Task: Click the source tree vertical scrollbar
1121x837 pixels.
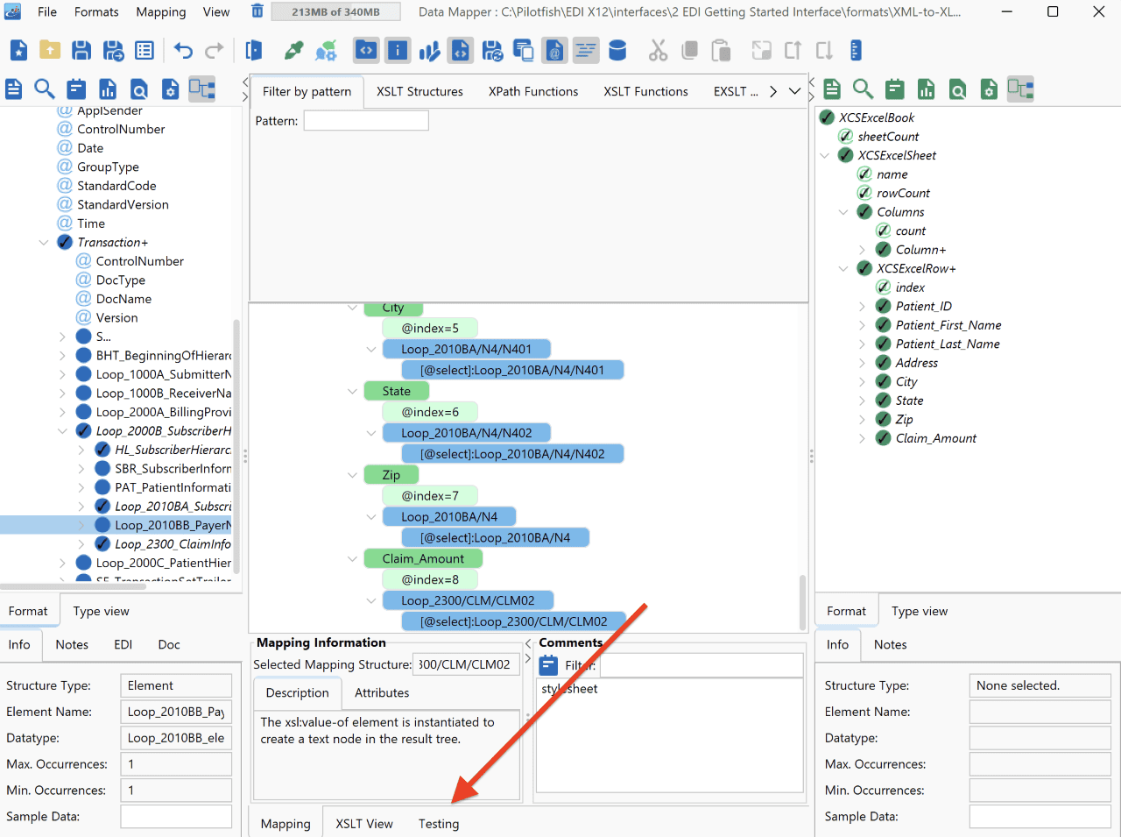Action: coord(236,447)
